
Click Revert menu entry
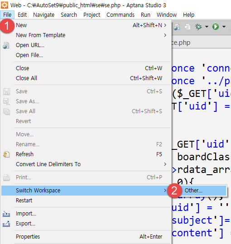(86, 121)
